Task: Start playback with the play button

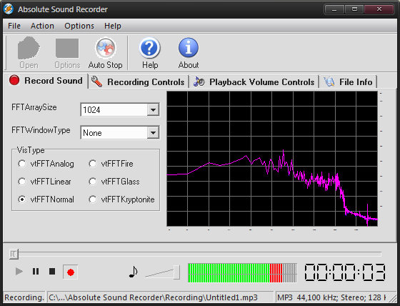Action: click(19, 271)
